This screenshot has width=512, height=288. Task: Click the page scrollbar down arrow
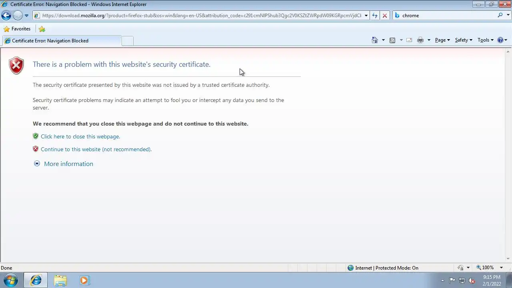click(508, 259)
